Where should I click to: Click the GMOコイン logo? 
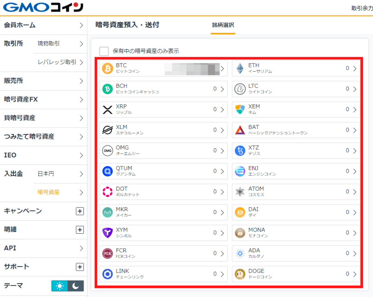[x=41, y=7]
